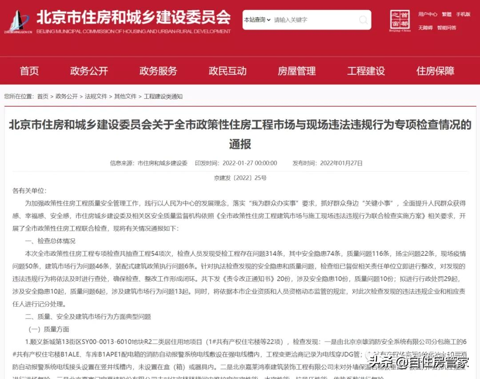The height and width of the screenshot is (379, 480).
Task: Click the 发布时间 2022年01月27日 text
Action: 327,163
